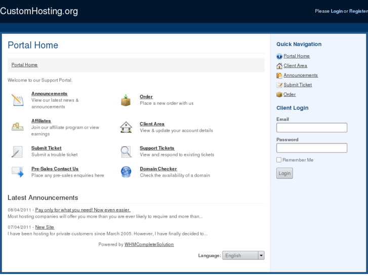Screen dimensions: 368x276
Task: Click 'View & update your account details' text
Action: click(x=177, y=130)
